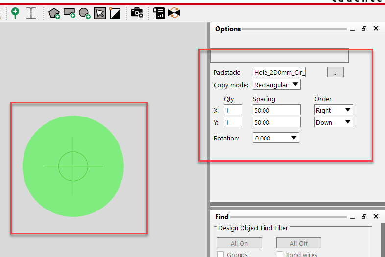Click the X Spacing input field
Image resolution: width=385 pixels, height=257 pixels.
(x=276, y=110)
